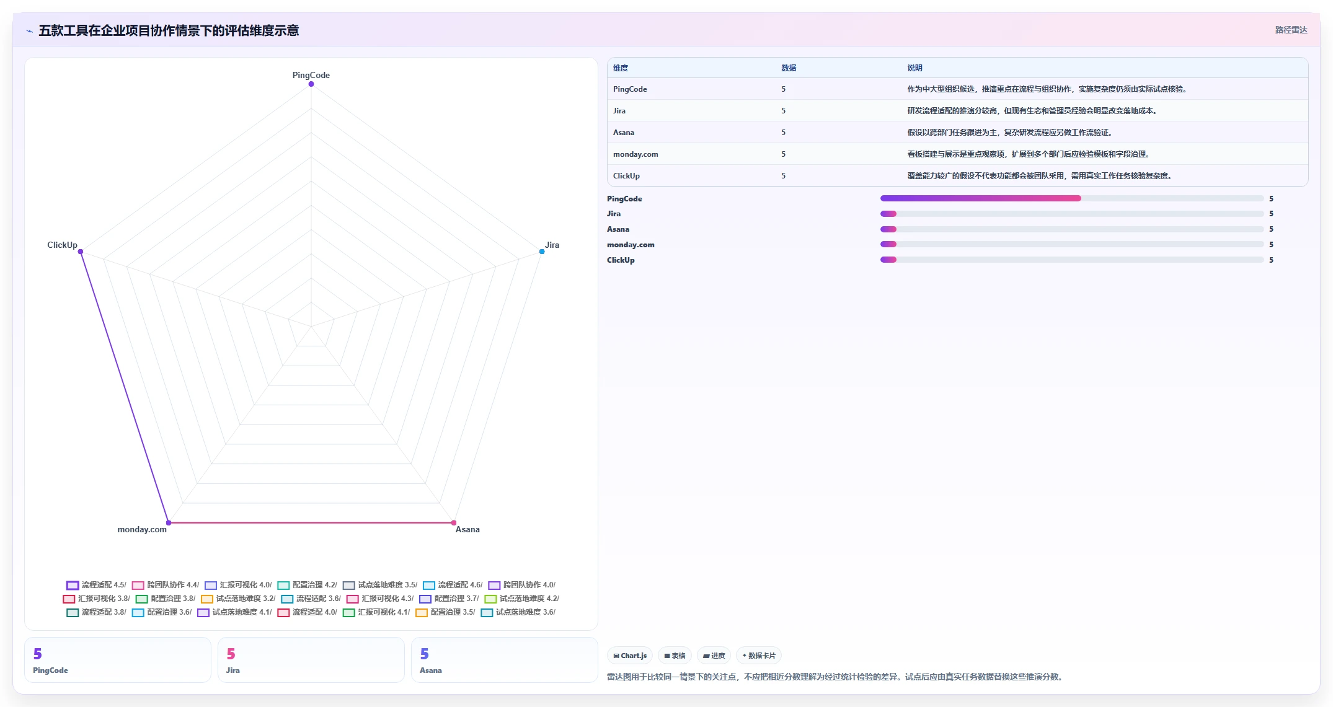The height and width of the screenshot is (707, 1333).
Task: Click the 说明 column header
Action: pos(915,68)
